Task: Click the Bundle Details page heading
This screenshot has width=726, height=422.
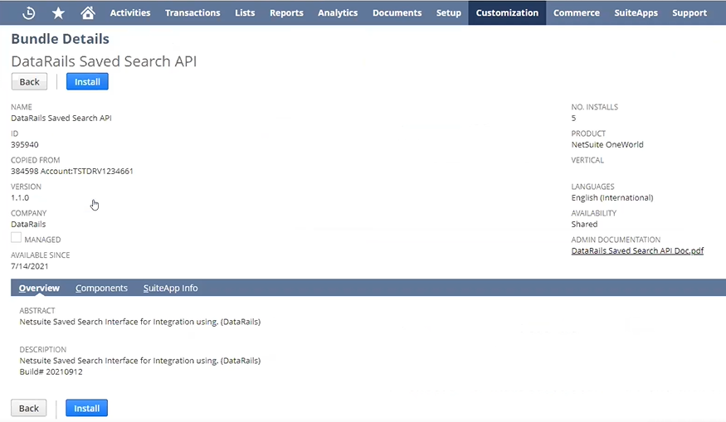Action: [x=61, y=39]
